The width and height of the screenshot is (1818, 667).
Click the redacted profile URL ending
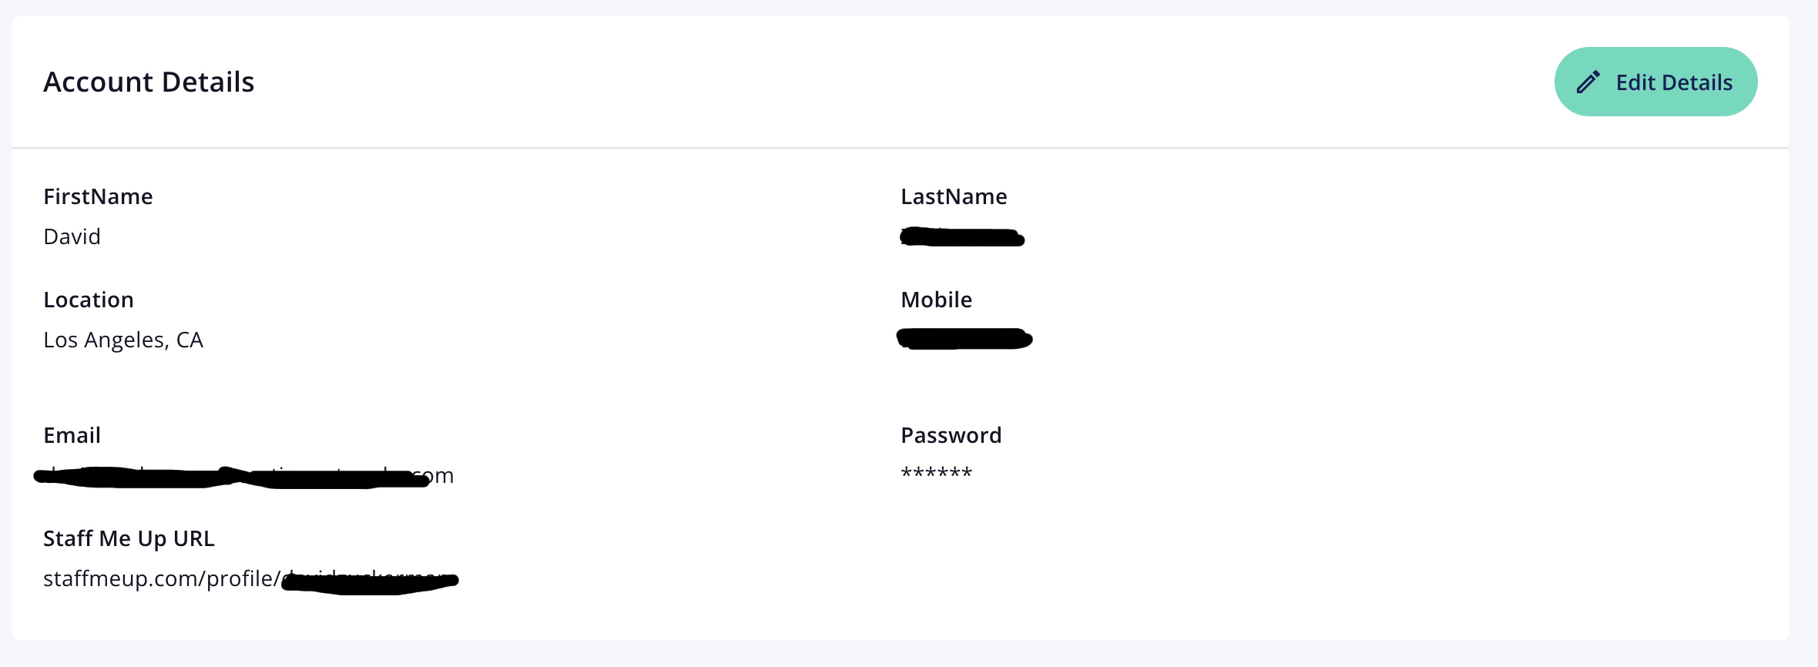pos(370,582)
